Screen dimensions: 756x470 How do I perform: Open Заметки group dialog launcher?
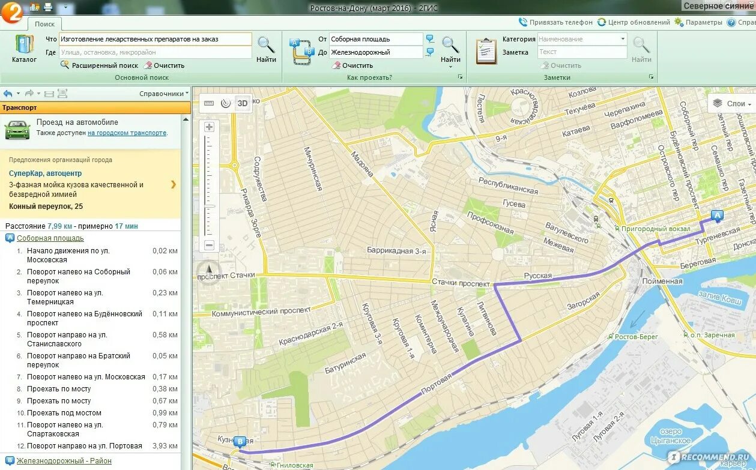point(651,77)
